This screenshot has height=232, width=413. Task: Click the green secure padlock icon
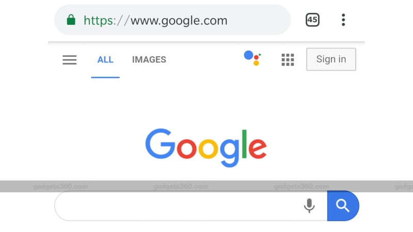[71, 20]
